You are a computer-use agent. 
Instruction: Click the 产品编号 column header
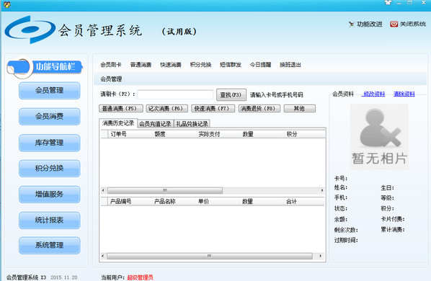pos(130,201)
